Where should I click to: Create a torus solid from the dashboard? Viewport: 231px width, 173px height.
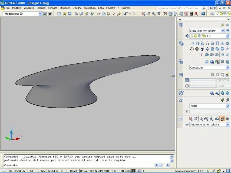pyautogui.click(x=227, y=43)
